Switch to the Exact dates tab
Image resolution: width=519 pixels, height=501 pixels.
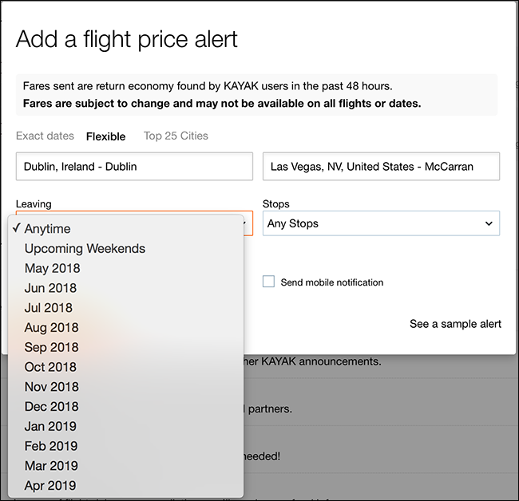[x=45, y=136]
